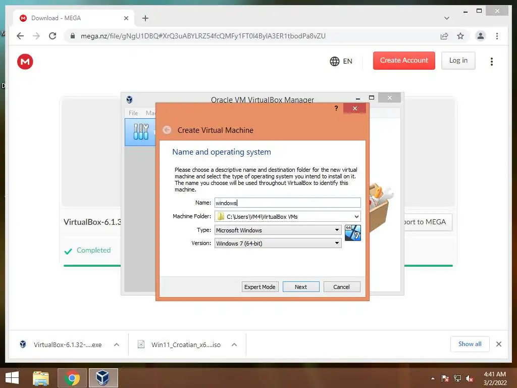Image resolution: width=517 pixels, height=388 pixels.
Task: Close the Download - MEGA tab
Action: pyautogui.click(x=126, y=18)
